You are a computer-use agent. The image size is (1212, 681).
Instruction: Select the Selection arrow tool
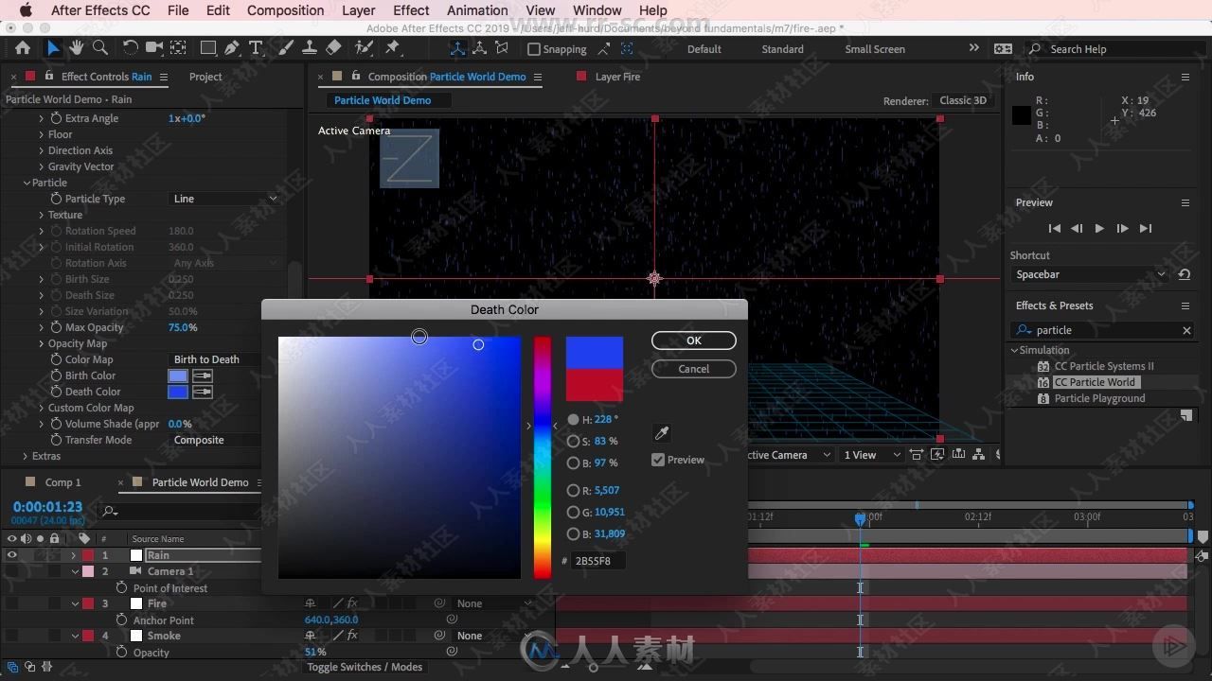coord(53,48)
